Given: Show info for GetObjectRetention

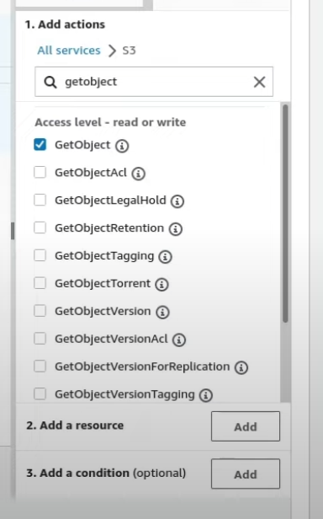Looking at the screenshot, I should [x=176, y=228].
